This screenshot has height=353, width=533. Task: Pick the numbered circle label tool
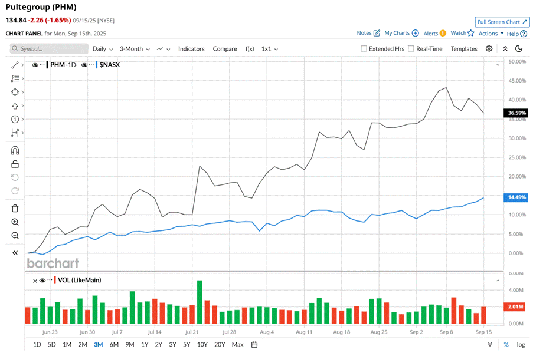15,119
